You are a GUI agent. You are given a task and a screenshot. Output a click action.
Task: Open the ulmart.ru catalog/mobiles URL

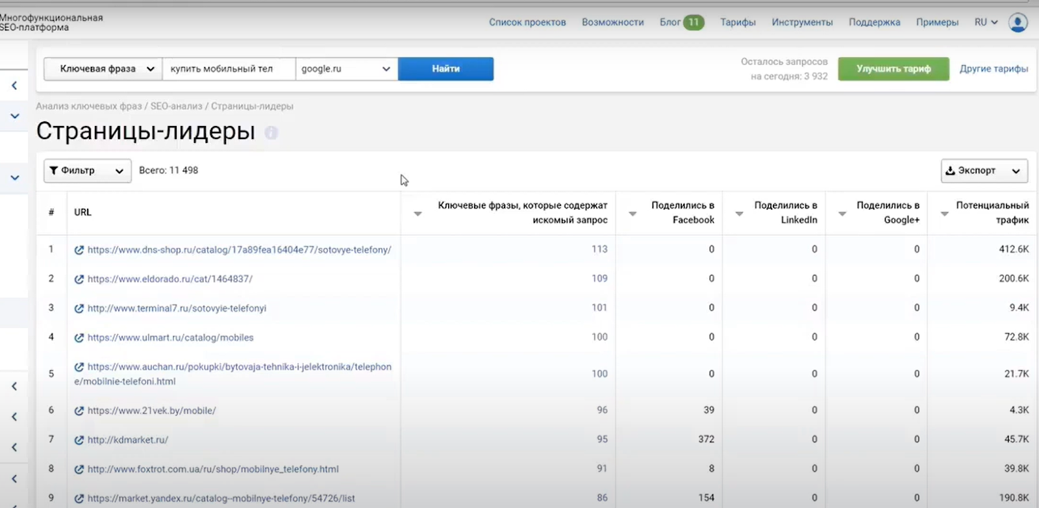[x=170, y=338]
